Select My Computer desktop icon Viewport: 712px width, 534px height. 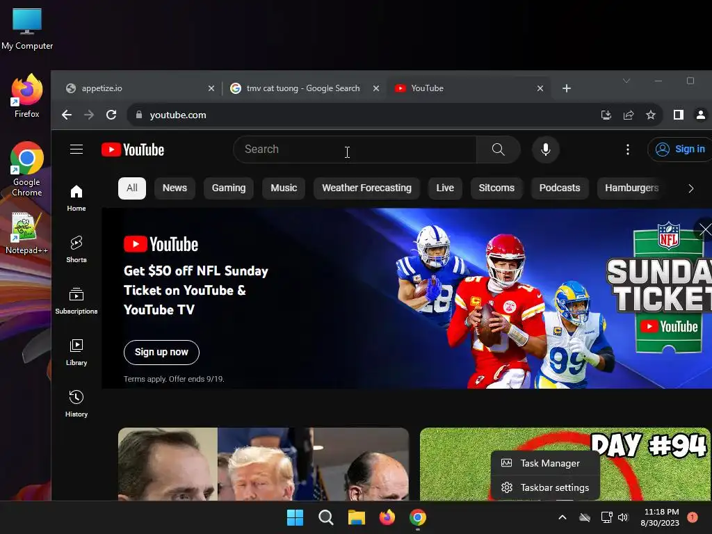[x=27, y=29]
